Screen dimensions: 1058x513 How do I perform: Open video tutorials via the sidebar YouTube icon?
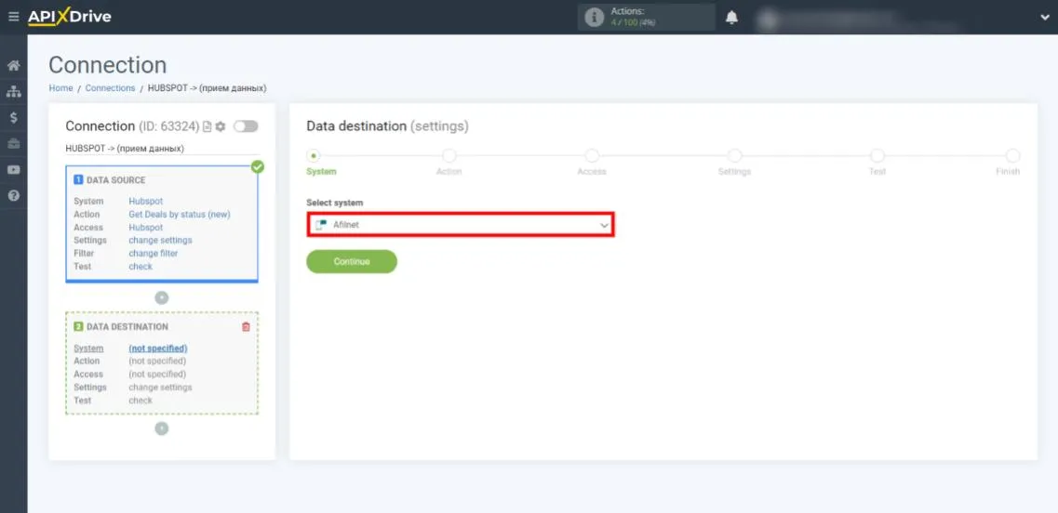(x=13, y=170)
